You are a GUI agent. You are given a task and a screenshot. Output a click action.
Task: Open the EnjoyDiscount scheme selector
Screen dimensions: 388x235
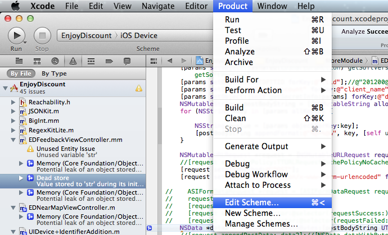tap(87, 36)
